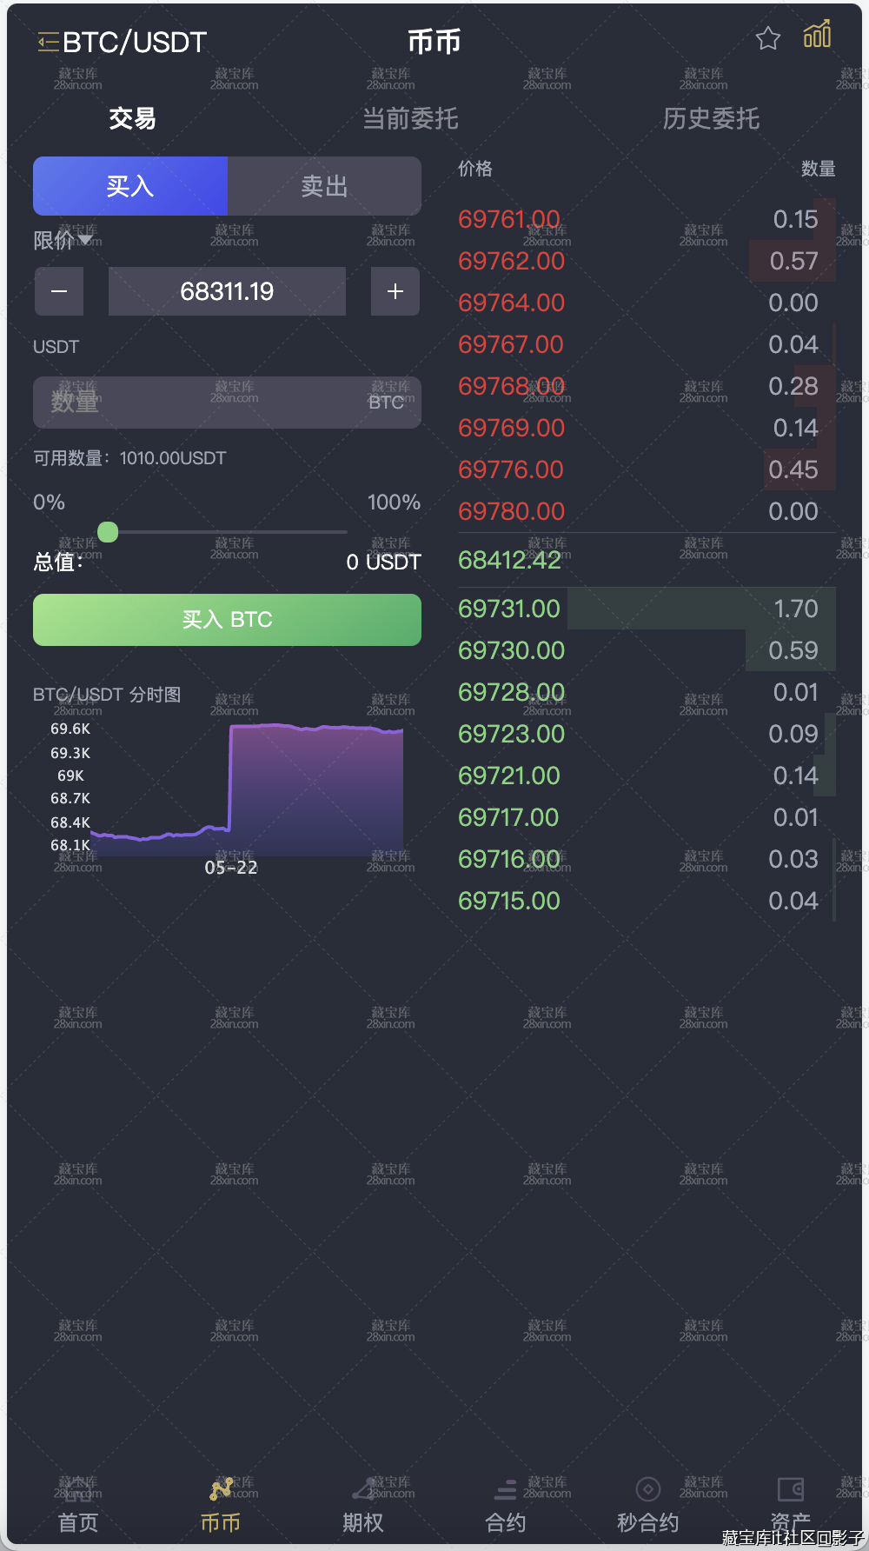Screen dimensions: 869x1551
Task: Go to 首页 home in bottom navigation
Action: (x=78, y=1506)
